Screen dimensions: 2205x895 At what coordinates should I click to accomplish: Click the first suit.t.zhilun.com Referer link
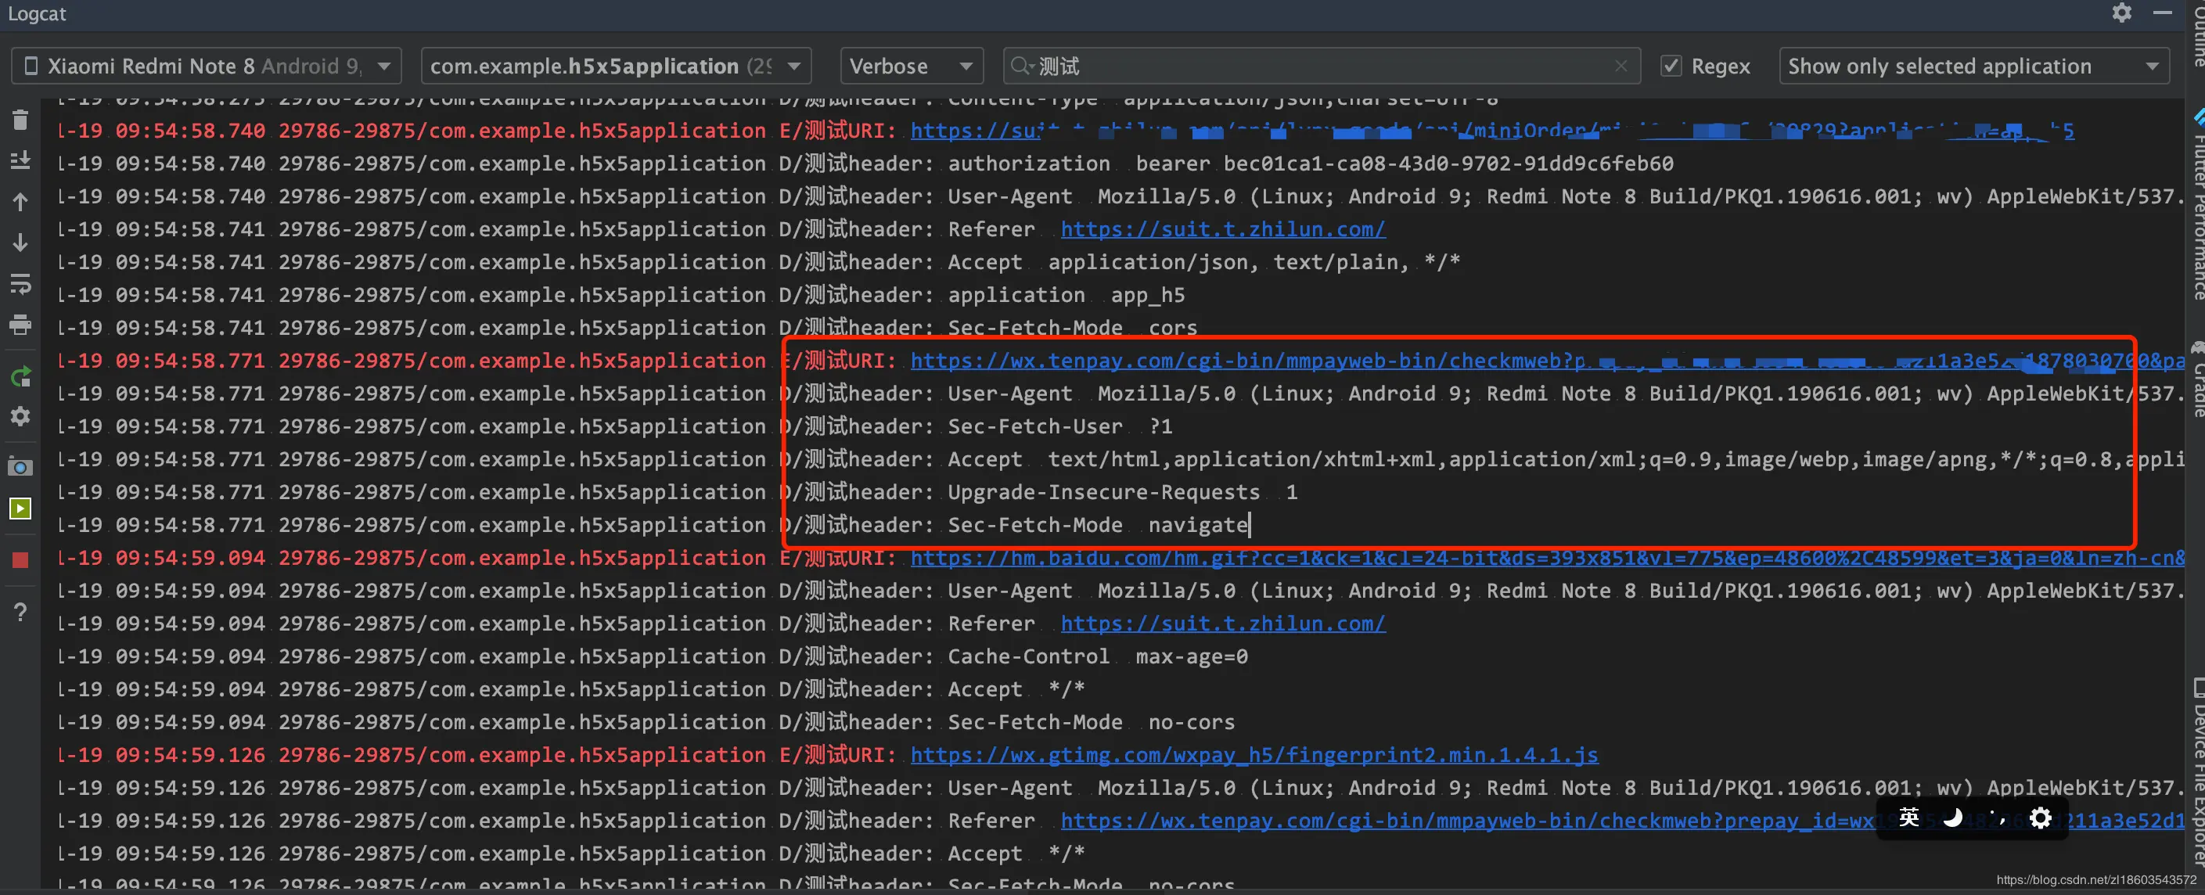(x=1222, y=229)
